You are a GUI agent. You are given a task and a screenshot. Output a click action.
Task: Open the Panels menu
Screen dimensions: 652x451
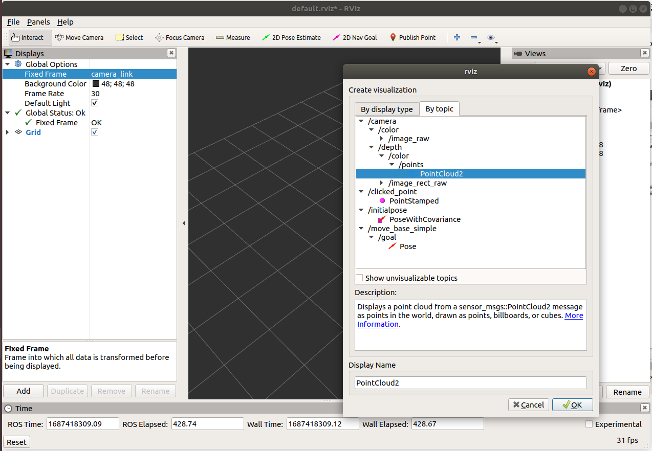tap(38, 22)
